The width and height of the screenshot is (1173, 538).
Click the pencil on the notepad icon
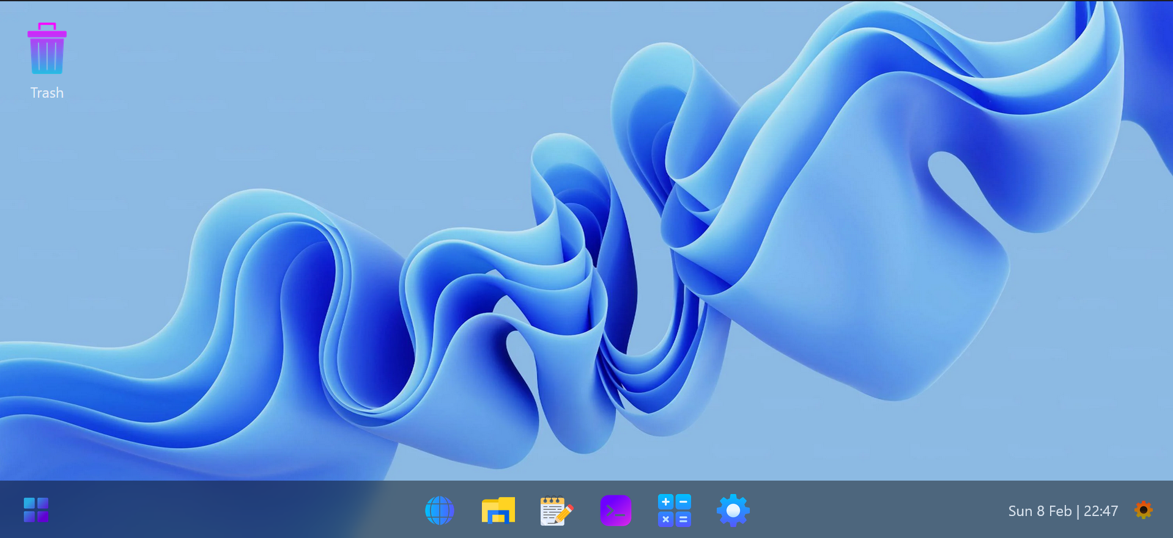click(x=565, y=513)
